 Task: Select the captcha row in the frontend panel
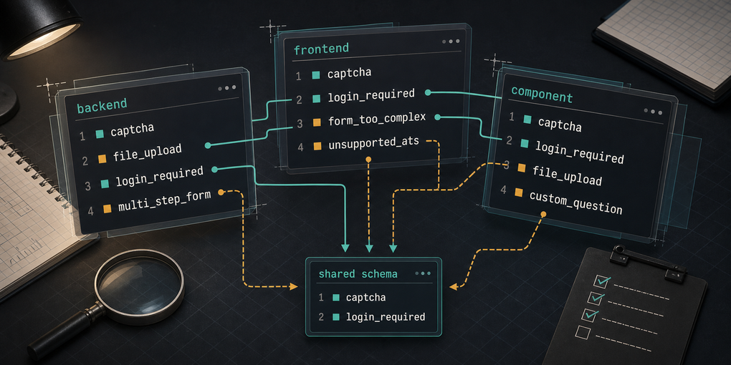(x=333, y=74)
